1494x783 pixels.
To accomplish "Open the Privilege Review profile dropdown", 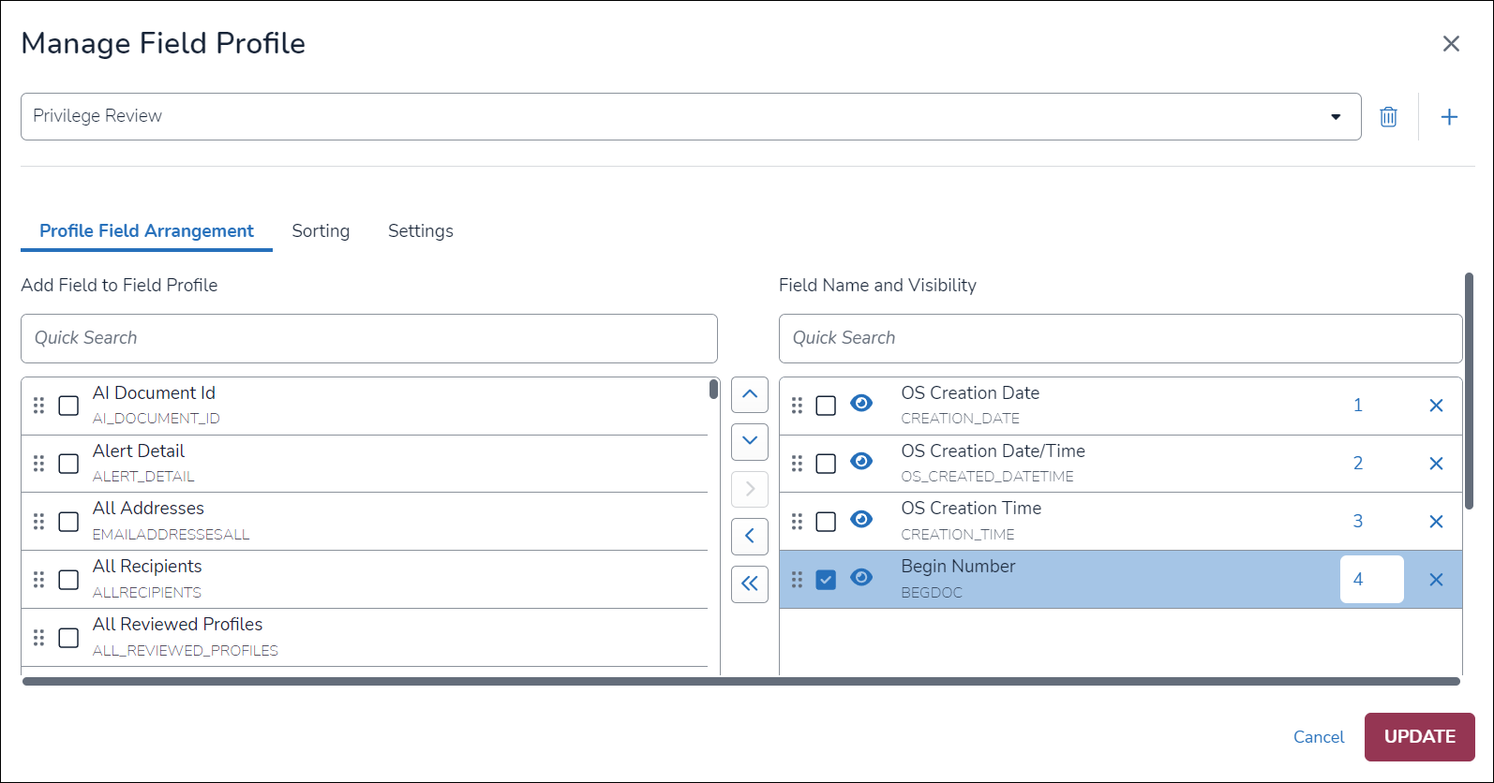I will point(691,116).
